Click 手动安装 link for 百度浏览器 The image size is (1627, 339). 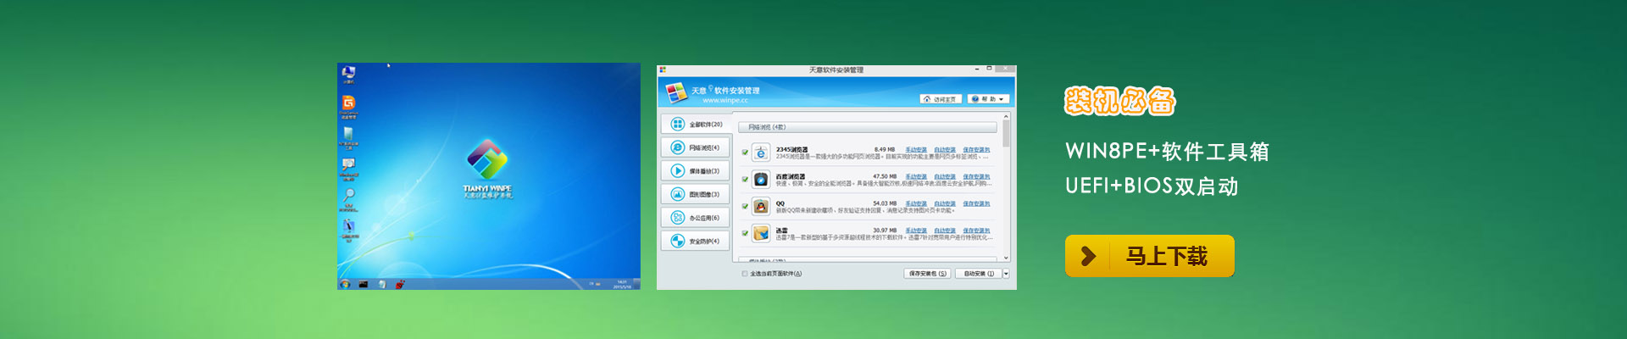click(916, 177)
